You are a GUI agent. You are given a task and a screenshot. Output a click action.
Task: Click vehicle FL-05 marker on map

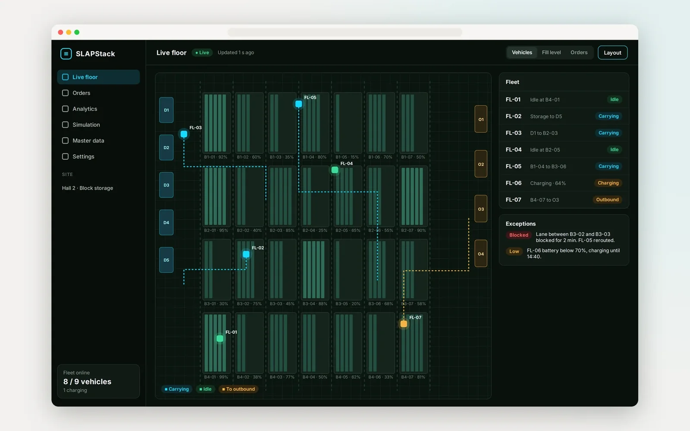point(298,104)
